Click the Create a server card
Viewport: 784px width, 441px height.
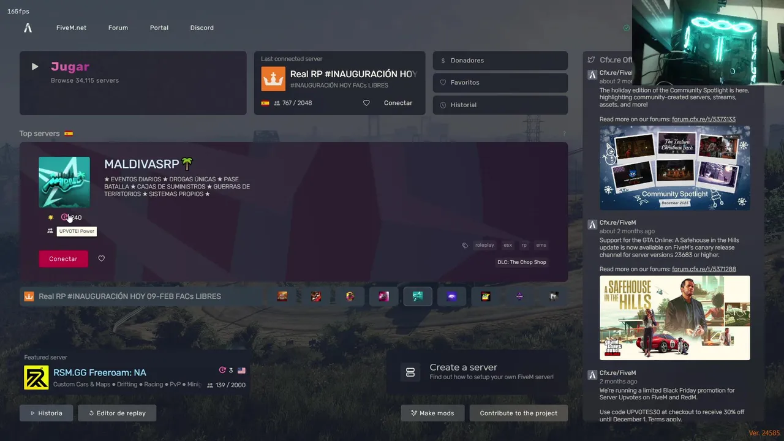pyautogui.click(x=477, y=372)
